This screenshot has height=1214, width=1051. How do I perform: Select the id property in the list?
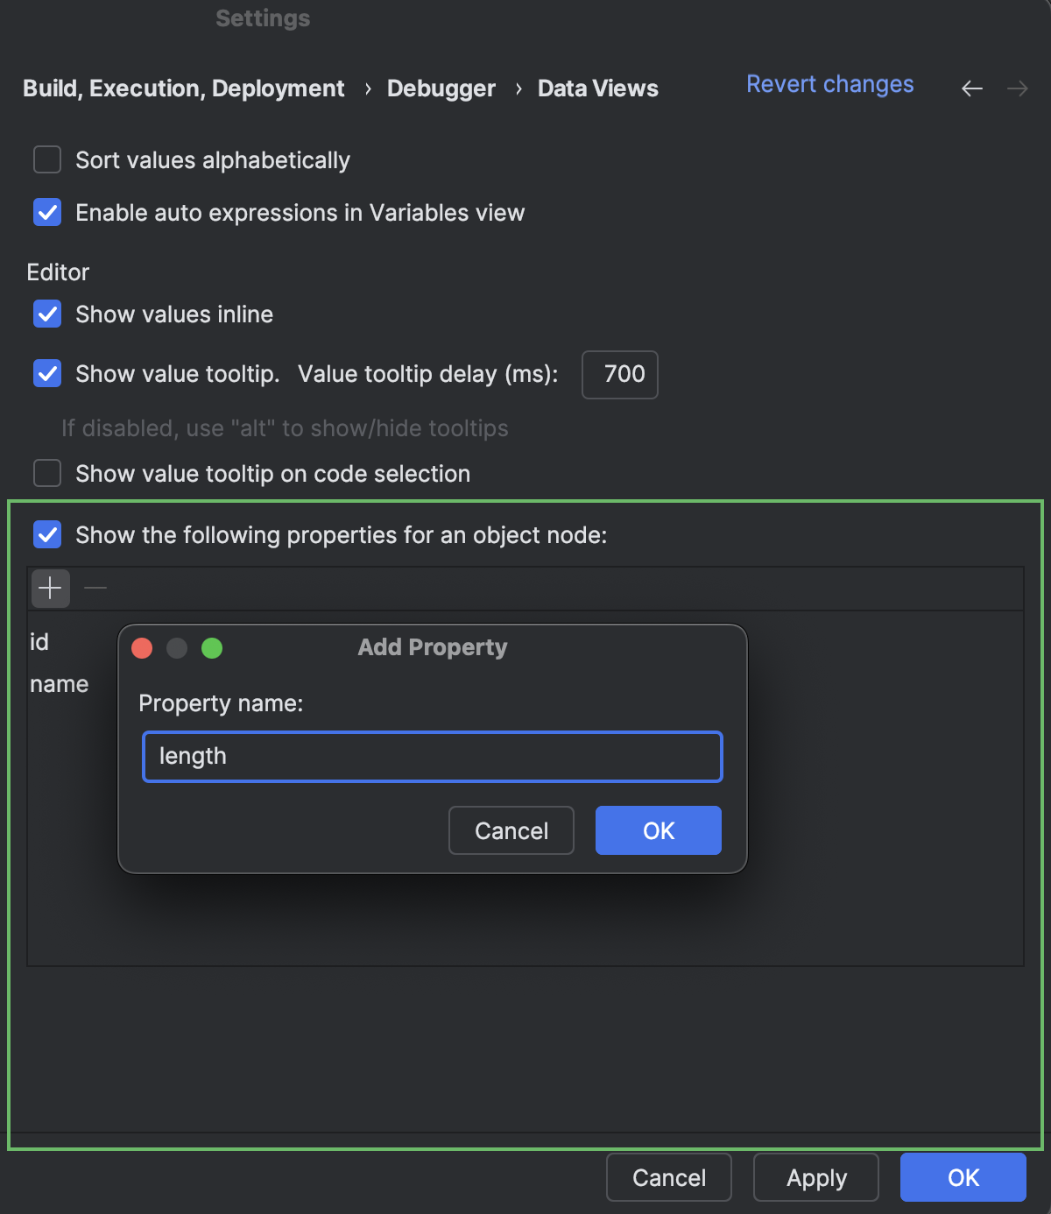[39, 640]
